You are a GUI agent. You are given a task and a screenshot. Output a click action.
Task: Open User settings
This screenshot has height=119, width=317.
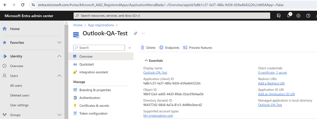[x=19, y=105]
